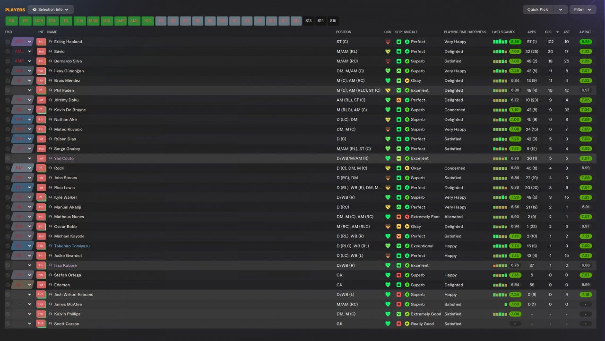Select the GK position slot
The height and width of the screenshot is (341, 605).
click(x=11, y=21)
